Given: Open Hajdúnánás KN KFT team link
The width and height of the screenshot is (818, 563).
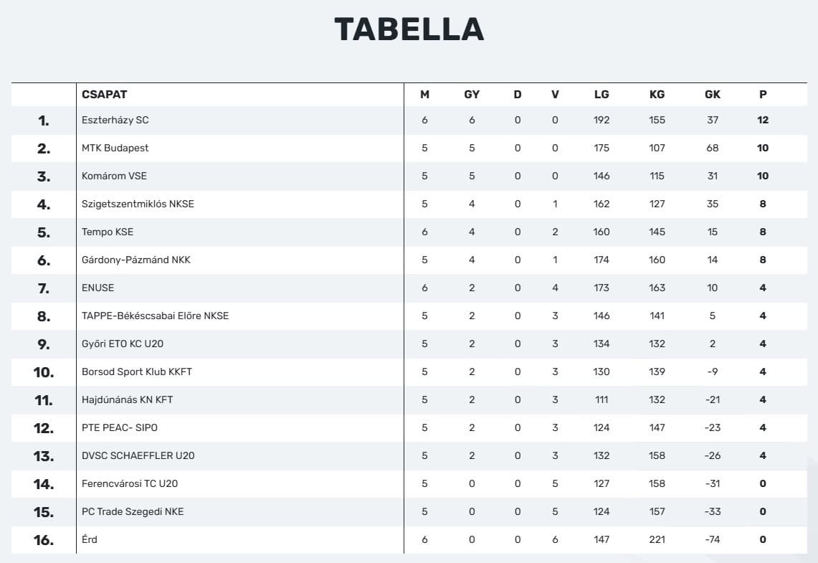Looking at the screenshot, I should click(x=127, y=399).
